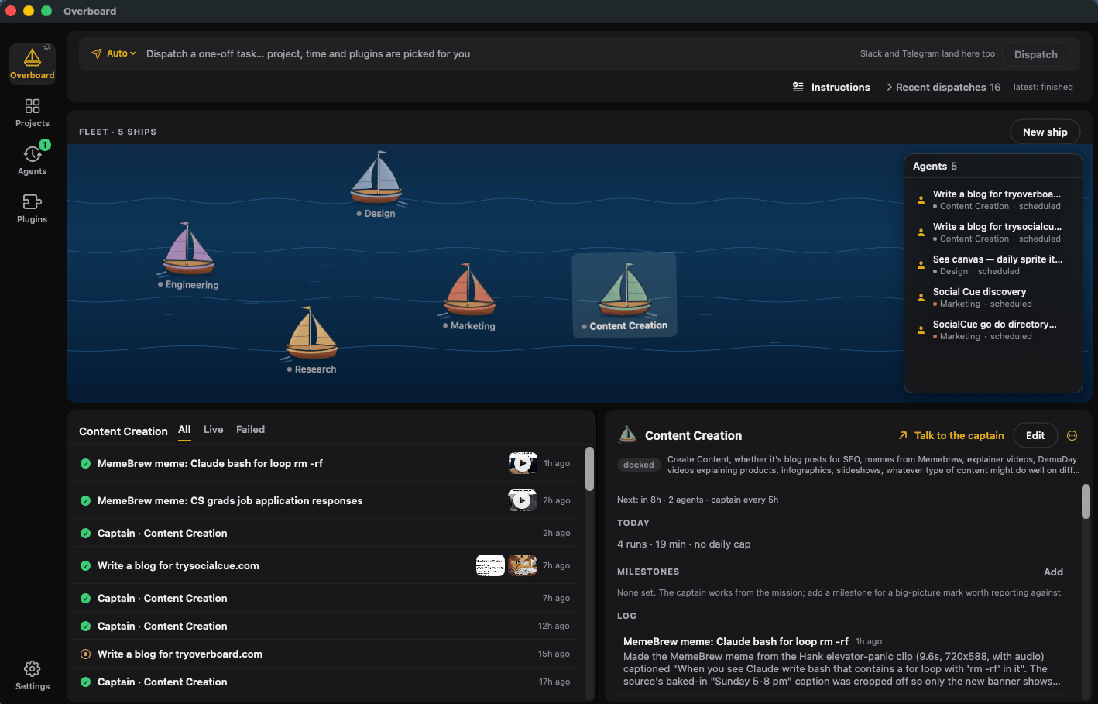Click agent icon beside SocialCue go do directory
This screenshot has width=1098, height=704.
pos(921,330)
